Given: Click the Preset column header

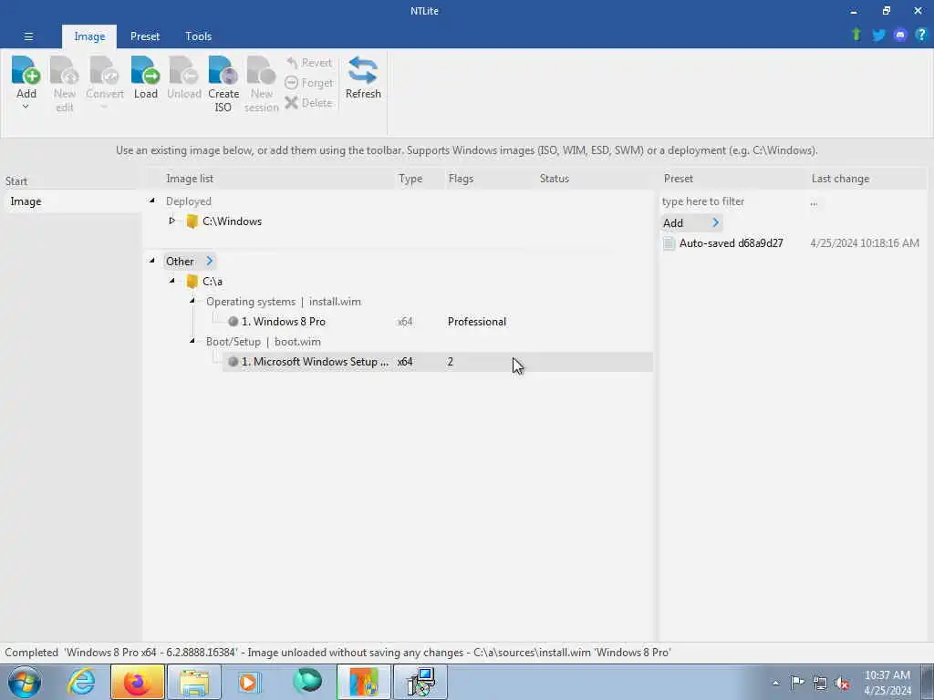Looking at the screenshot, I should click(678, 179).
